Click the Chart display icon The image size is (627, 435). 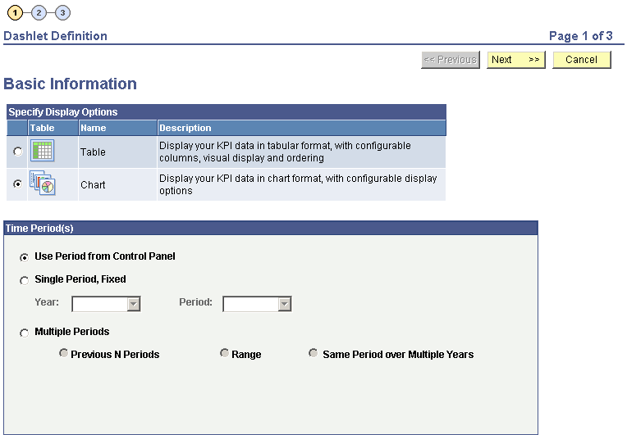tap(42, 184)
